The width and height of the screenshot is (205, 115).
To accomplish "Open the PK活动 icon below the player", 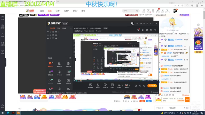I will click(x=52, y=97).
